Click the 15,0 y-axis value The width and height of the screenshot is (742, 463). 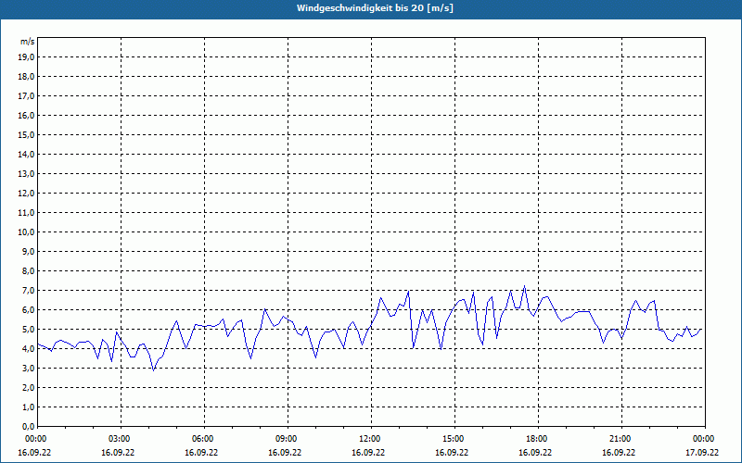click(26, 134)
